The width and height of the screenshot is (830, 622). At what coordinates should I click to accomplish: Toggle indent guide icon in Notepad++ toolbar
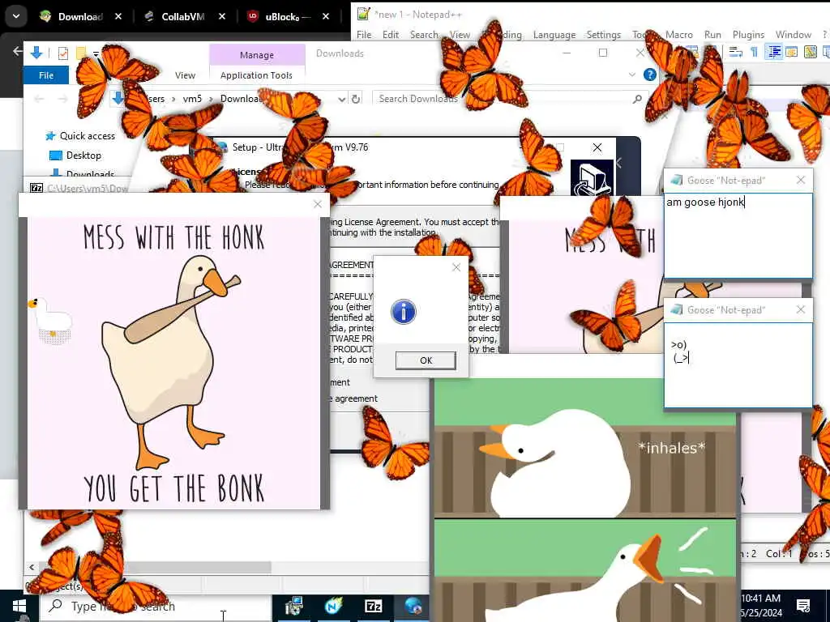pos(774,52)
